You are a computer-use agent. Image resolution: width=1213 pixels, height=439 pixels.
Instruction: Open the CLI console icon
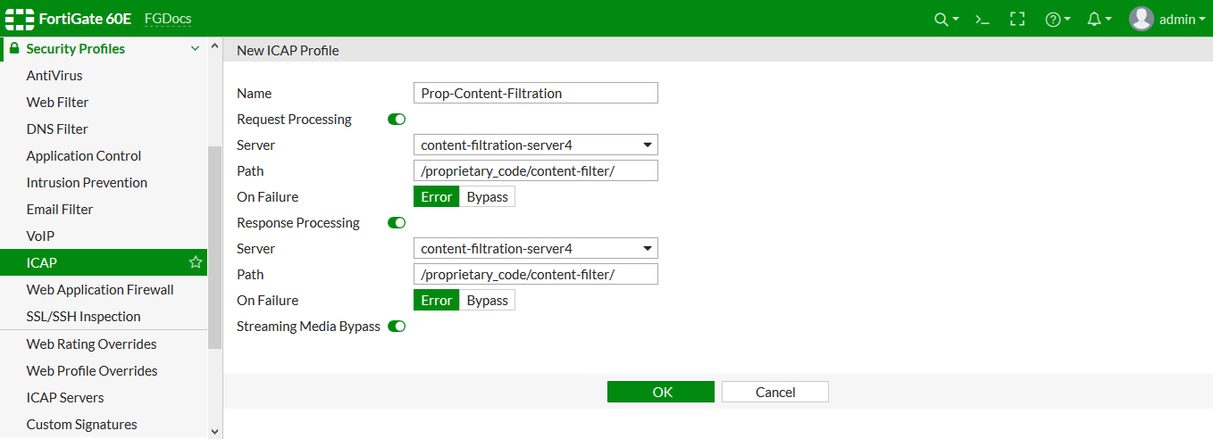pos(983,19)
